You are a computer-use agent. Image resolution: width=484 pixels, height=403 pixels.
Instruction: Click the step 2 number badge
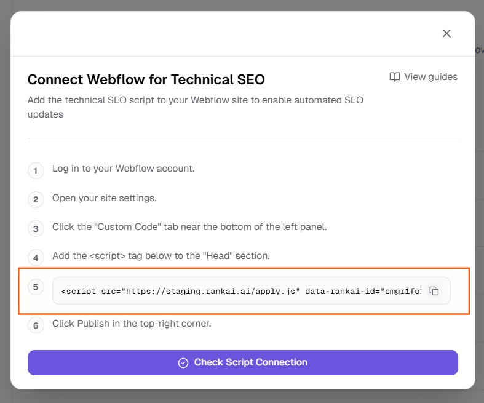click(36, 199)
